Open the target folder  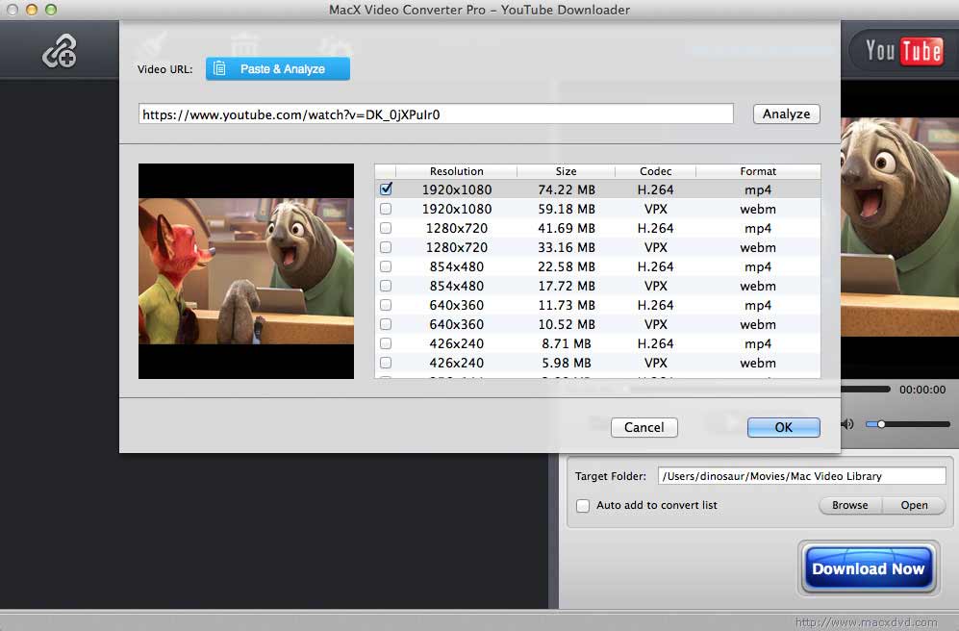[914, 505]
